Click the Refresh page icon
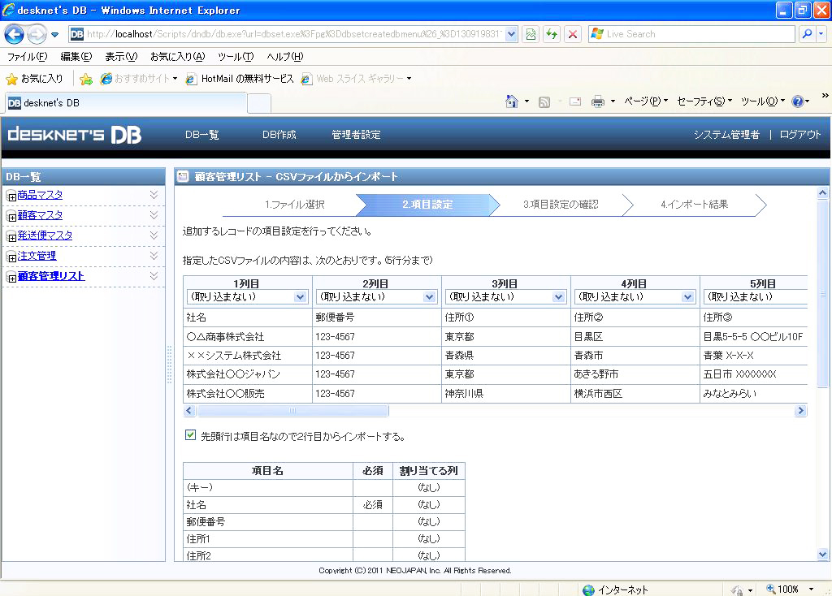Viewport: 832px width, 596px height. click(552, 34)
